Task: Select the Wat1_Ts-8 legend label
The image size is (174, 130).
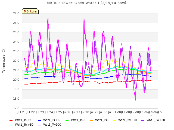Action: [x=78, y=120]
